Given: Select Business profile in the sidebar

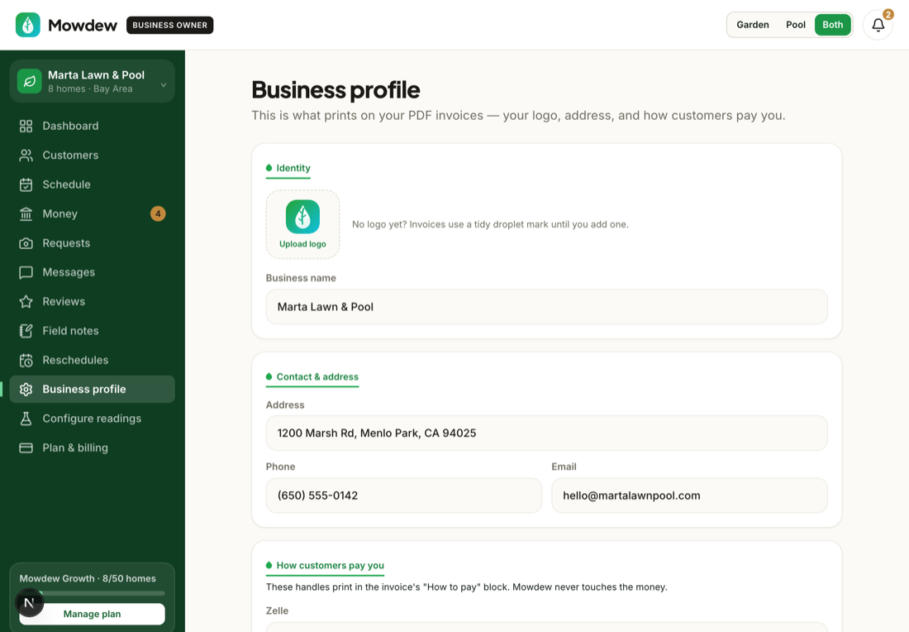Looking at the screenshot, I should coord(93,390).
